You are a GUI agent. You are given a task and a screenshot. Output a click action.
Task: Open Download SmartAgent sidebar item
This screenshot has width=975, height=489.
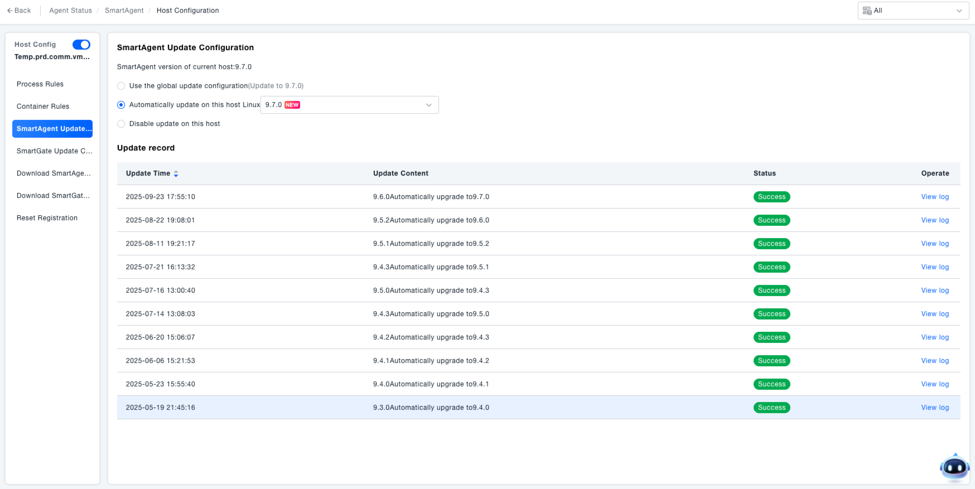point(54,173)
